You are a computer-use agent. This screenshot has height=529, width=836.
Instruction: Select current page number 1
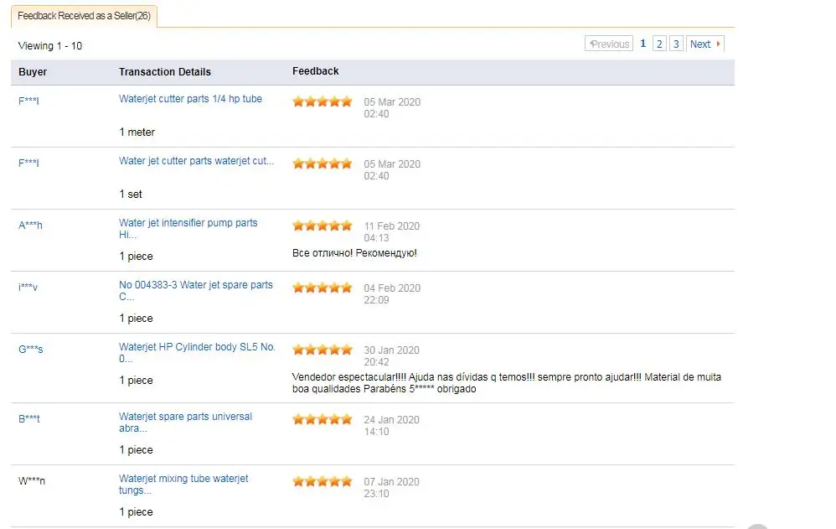click(643, 44)
